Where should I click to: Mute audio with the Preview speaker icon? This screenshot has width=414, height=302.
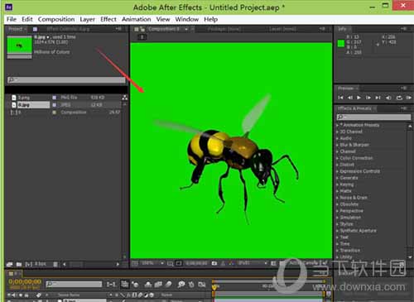point(388,98)
